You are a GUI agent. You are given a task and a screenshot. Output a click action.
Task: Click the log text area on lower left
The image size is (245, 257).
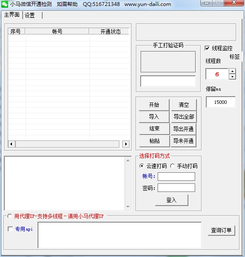[x=64, y=183]
